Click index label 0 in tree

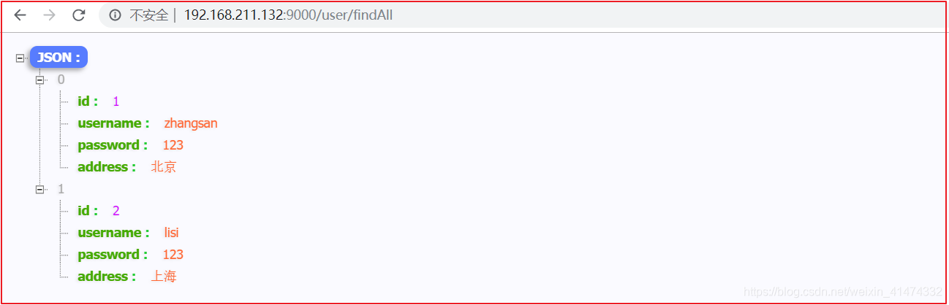[x=61, y=80]
